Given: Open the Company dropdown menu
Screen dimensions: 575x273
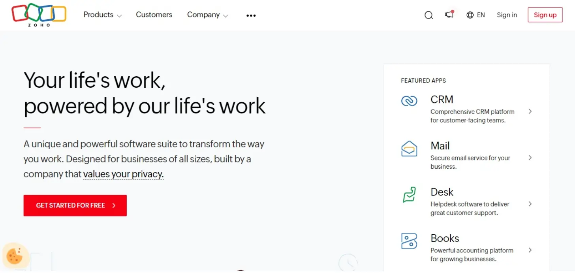Looking at the screenshot, I should pos(207,15).
